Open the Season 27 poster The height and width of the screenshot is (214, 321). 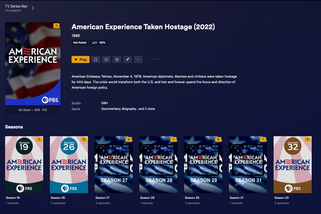pos(114,165)
